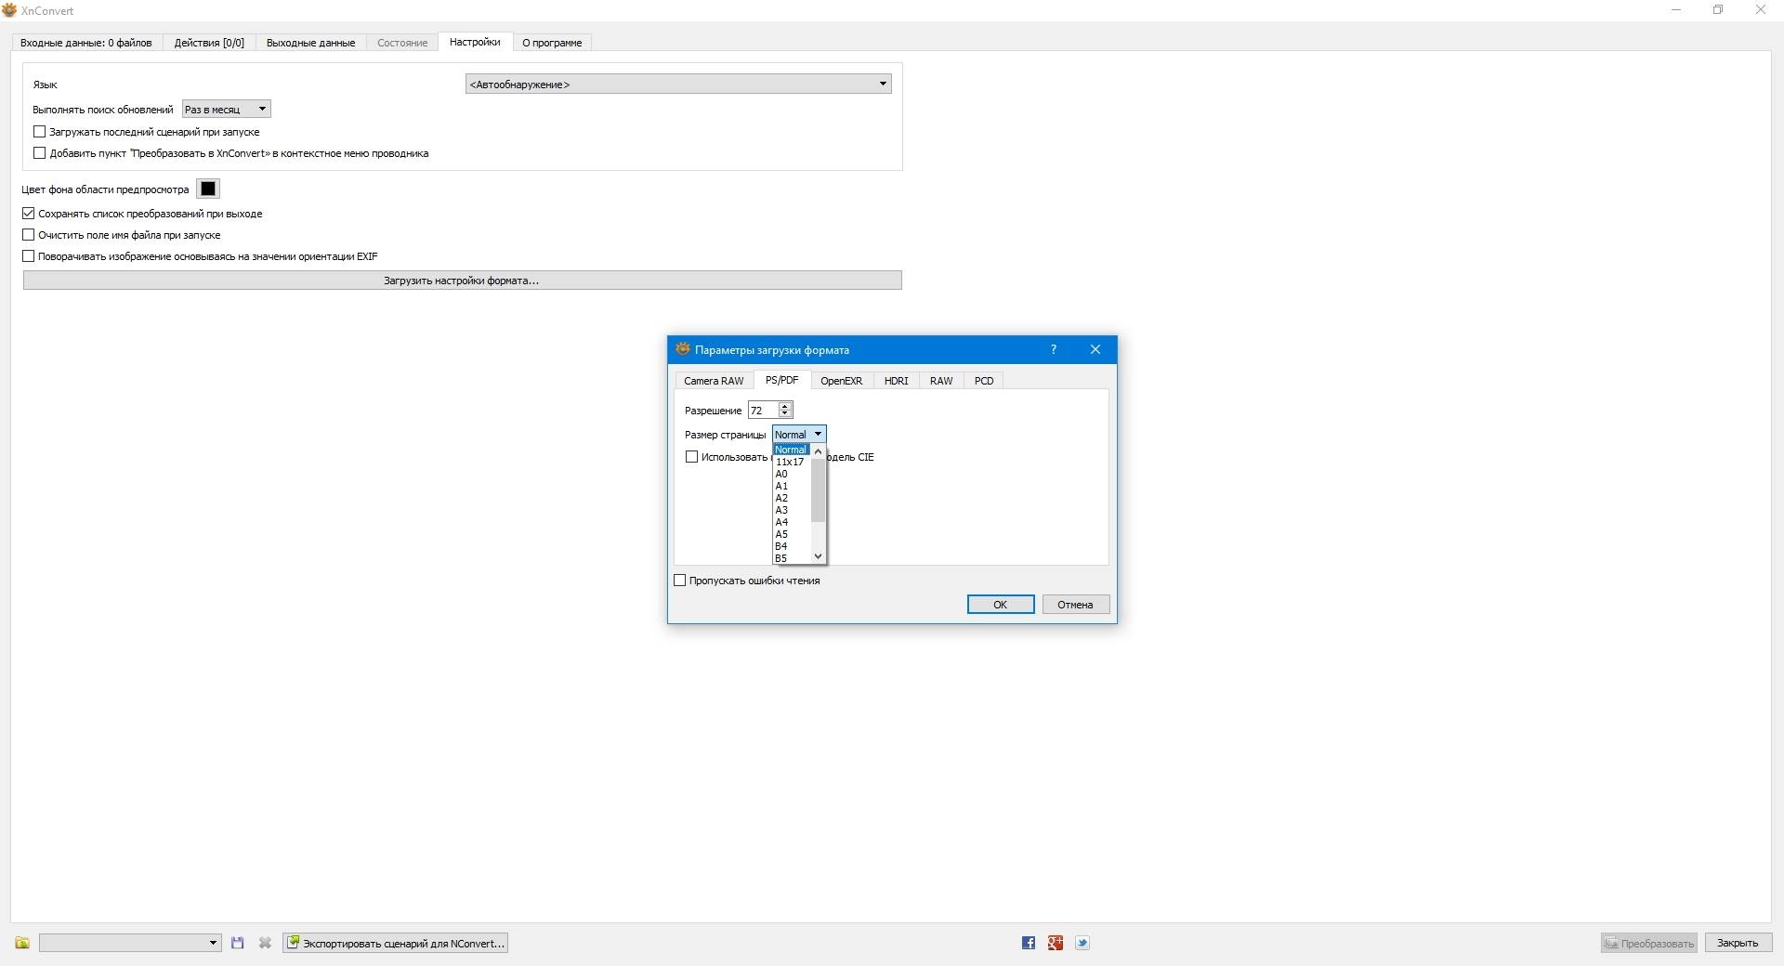Viewport: 1784px width, 966px height.
Task: Open scenario folder icon in bottom bar
Action: point(22,943)
